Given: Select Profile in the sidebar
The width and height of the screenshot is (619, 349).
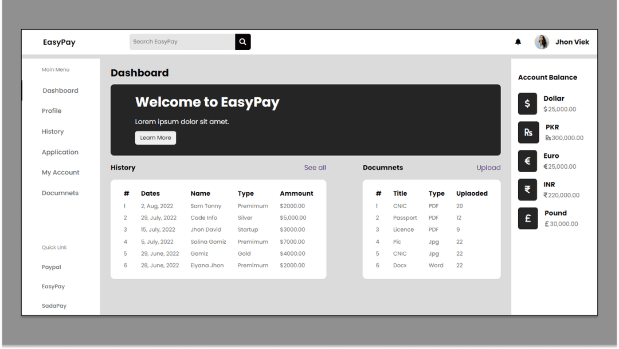Looking at the screenshot, I should pyautogui.click(x=51, y=110).
